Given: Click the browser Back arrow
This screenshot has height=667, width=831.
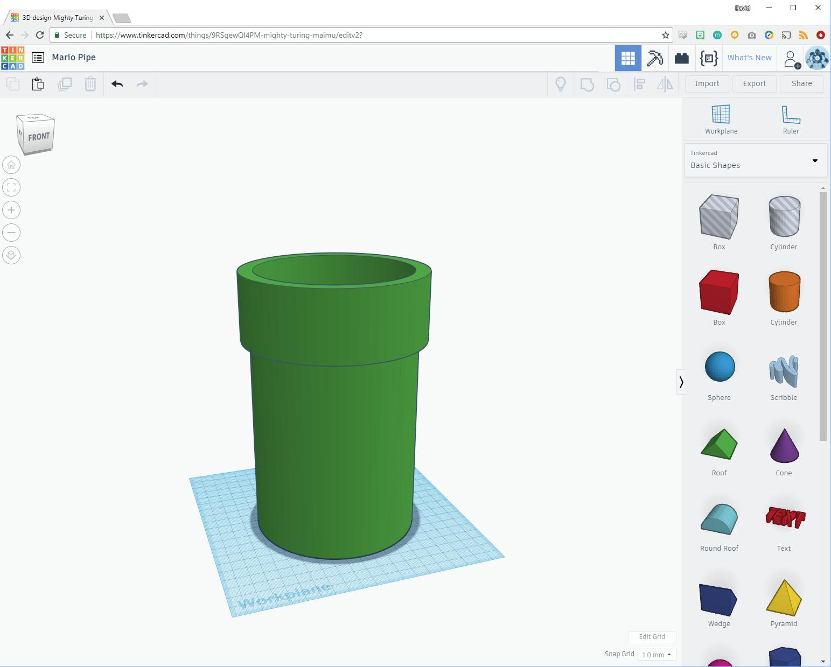Looking at the screenshot, I should 10,35.
